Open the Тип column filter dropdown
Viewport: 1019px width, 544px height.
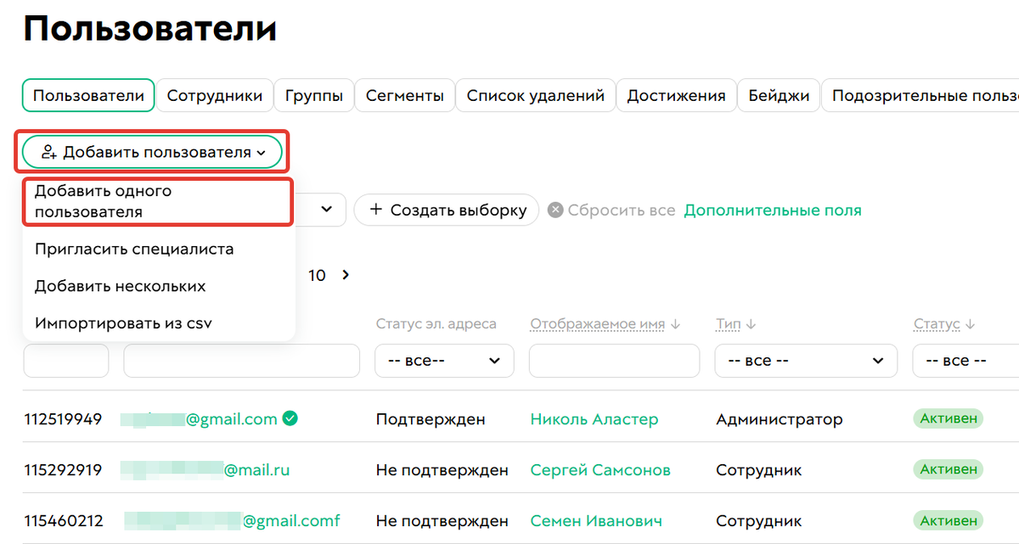[805, 361]
